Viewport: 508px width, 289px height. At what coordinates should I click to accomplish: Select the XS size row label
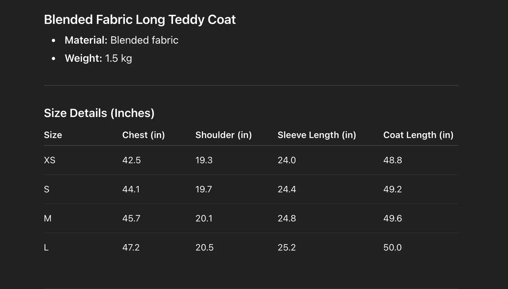click(x=50, y=160)
